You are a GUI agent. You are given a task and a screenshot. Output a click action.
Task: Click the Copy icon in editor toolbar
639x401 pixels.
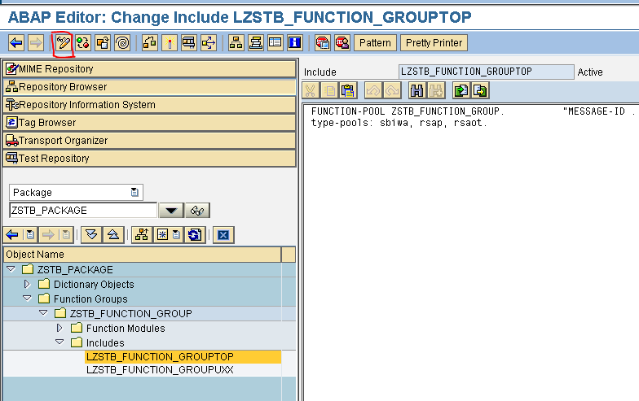[x=329, y=90]
